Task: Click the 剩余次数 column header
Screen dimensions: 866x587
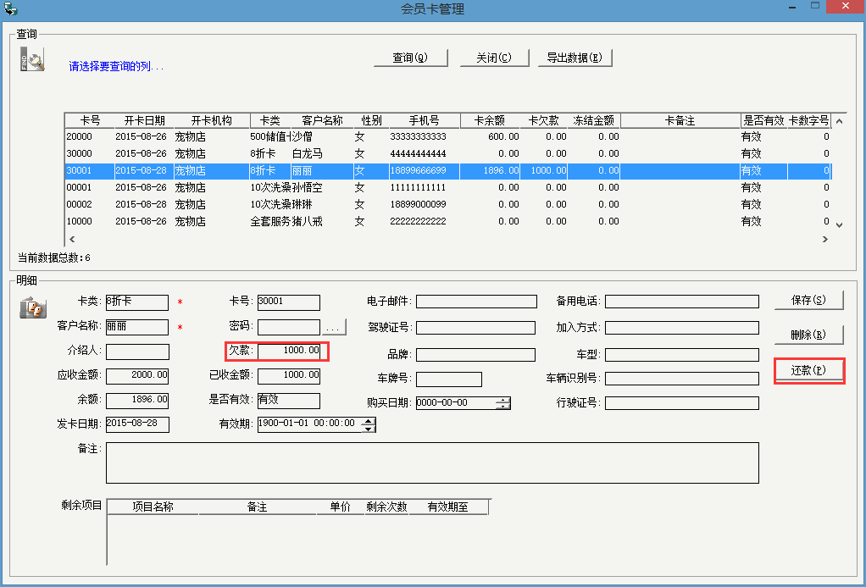Action: [386, 507]
